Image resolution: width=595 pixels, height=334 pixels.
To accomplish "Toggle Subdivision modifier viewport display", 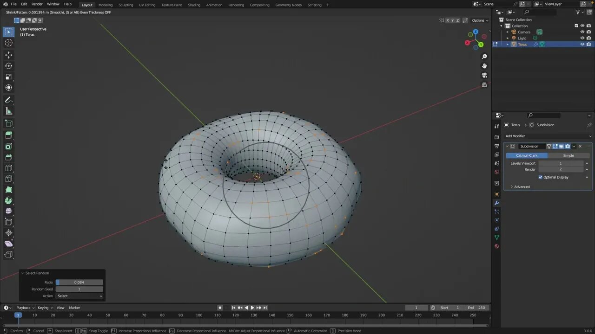I will (561, 146).
